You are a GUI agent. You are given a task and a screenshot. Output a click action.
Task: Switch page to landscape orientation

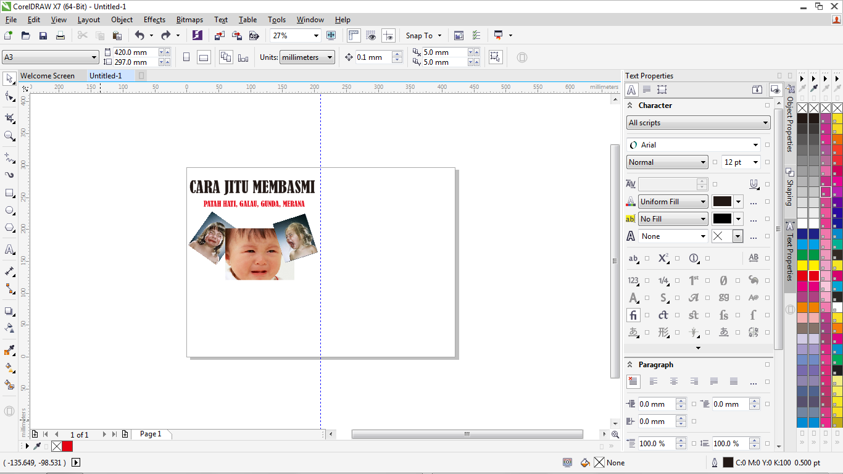(x=204, y=57)
